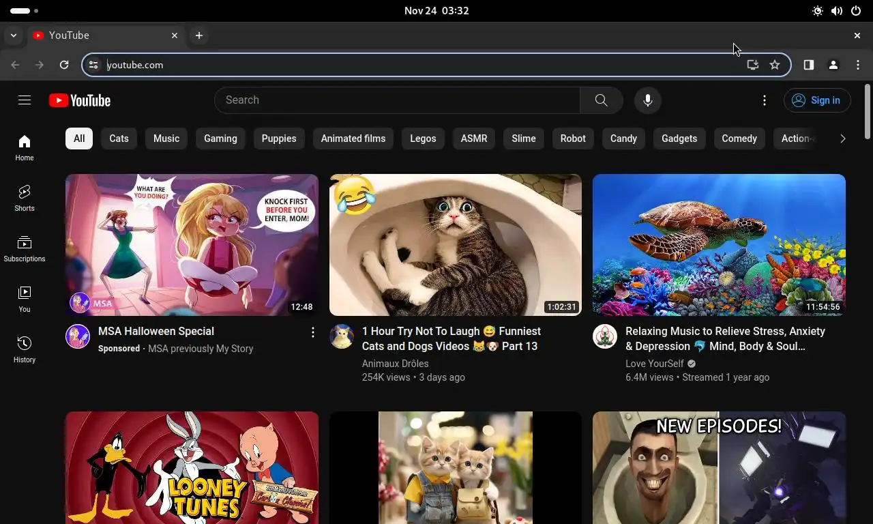873x524 pixels.
Task: Toggle browser side panel
Action: click(809, 65)
